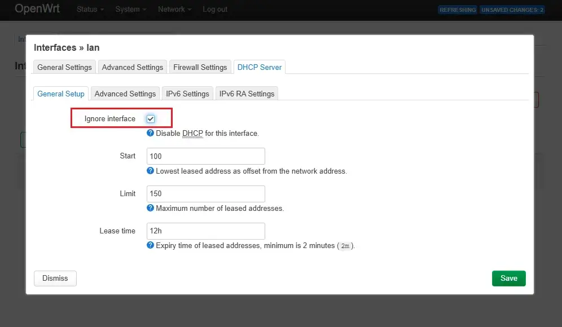Focus the Lease time input field
Viewport: 562px width, 327px height.
click(x=205, y=231)
